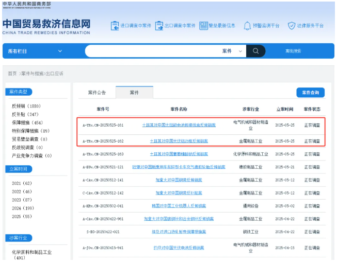Click the 首页 breadcrumb link
The image size is (337, 264).
point(12,74)
